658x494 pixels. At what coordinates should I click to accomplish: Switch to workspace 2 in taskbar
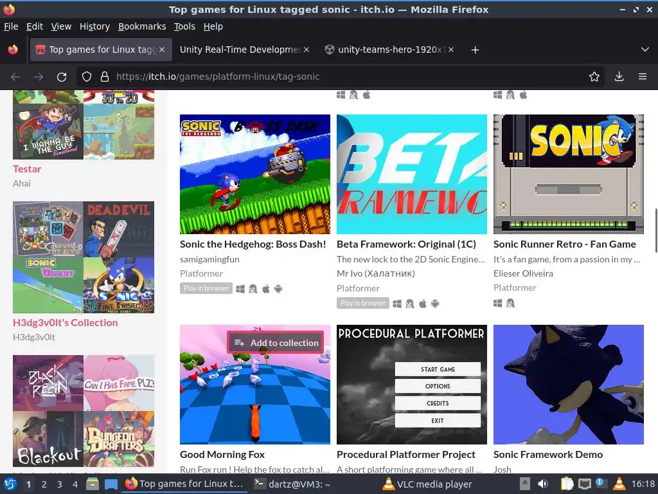click(44, 484)
